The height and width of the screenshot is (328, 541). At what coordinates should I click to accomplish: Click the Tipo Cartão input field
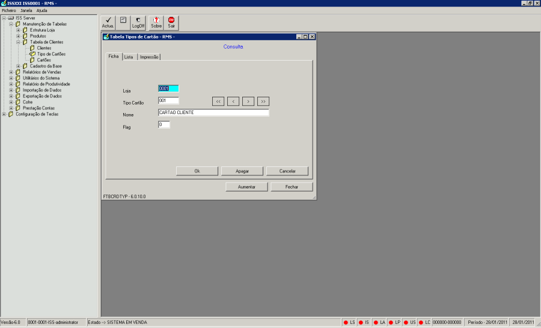[168, 101]
